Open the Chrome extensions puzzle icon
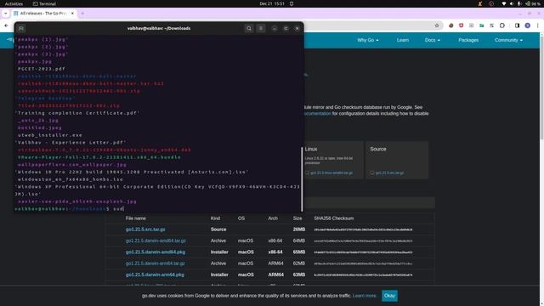 (x=502, y=25)
